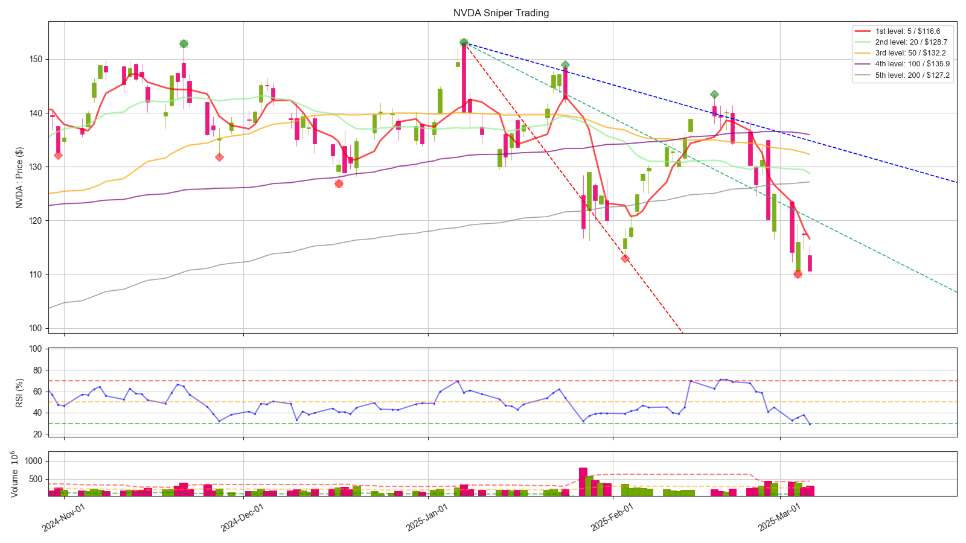This screenshot has height=543, width=966.
Task: Click the 140 price tick label
Action: tap(36, 113)
